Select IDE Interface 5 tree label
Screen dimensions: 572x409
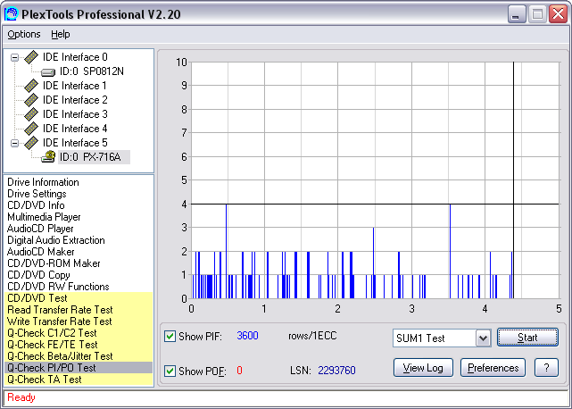[75, 143]
